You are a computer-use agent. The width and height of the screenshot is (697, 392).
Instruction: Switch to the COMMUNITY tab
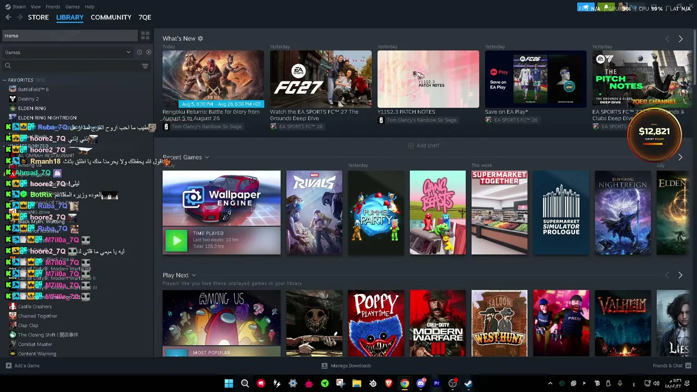111,17
